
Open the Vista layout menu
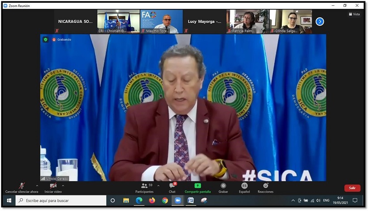click(354, 14)
